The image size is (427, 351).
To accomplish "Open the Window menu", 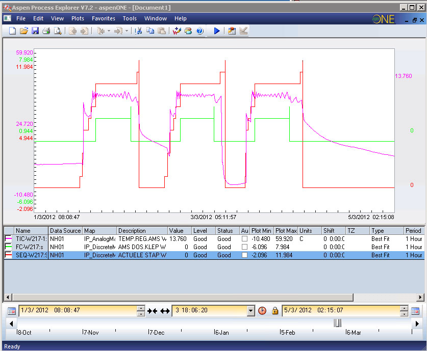I will pos(156,18).
